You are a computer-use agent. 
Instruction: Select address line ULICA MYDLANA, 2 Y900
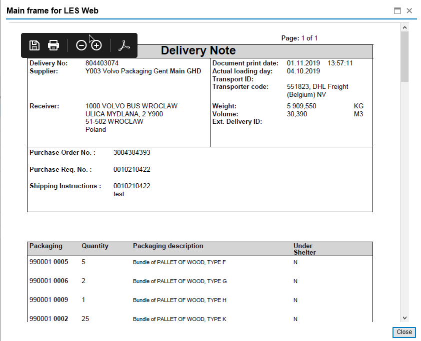point(124,114)
